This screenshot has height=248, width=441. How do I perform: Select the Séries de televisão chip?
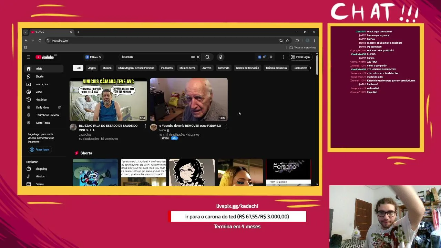[x=247, y=68]
